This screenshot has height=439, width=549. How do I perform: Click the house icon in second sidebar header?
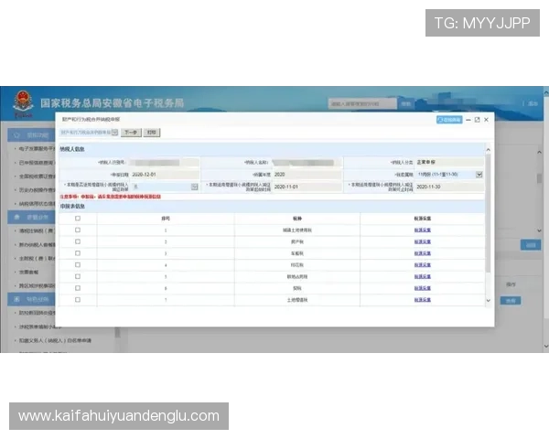[16, 218]
